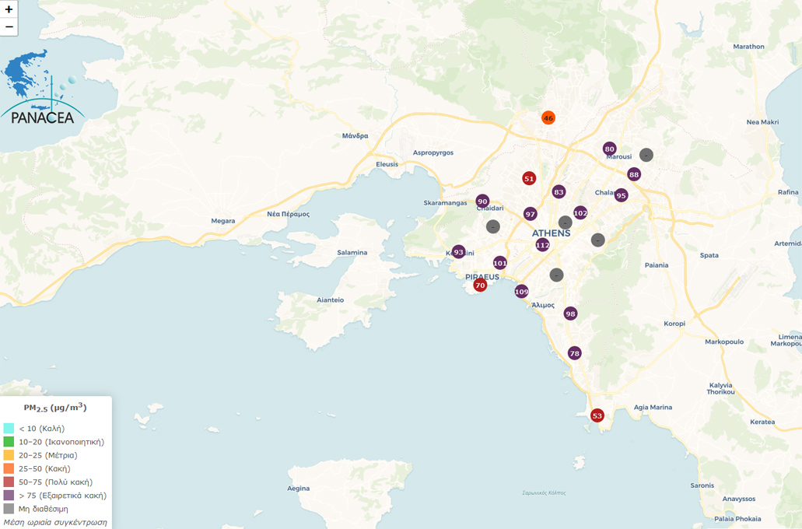The height and width of the screenshot is (529, 802).
Task: Open the station marker reading 112
Action: [542, 245]
